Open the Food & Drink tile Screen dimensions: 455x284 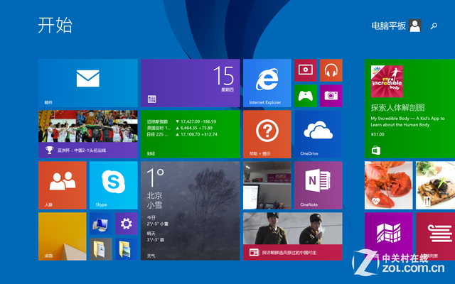coord(435,185)
